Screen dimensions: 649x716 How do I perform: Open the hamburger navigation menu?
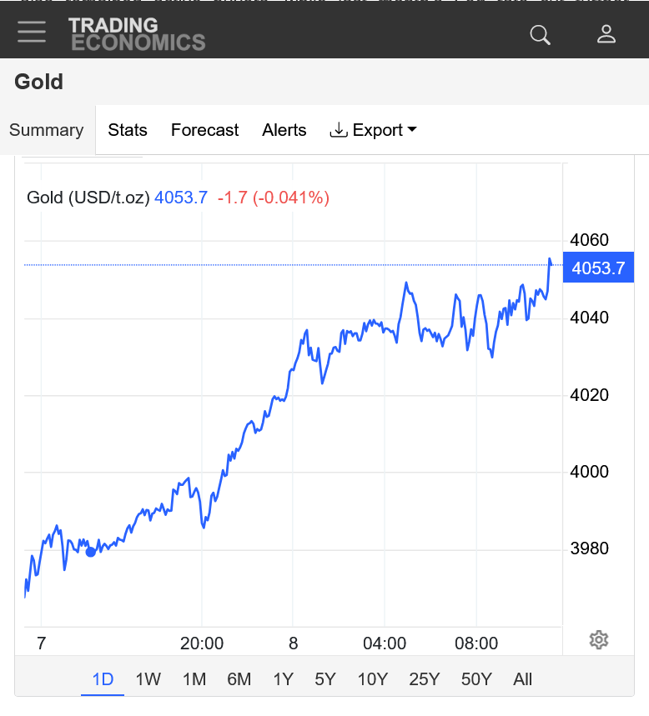32,33
